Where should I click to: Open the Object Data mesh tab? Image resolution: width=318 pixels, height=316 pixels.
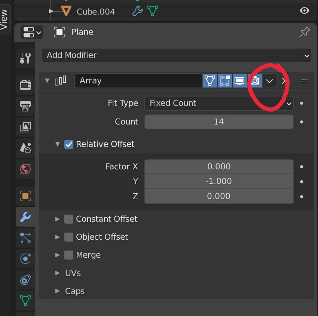[x=25, y=301]
